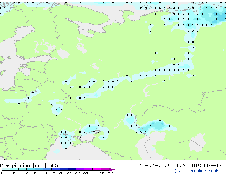The image size is (226, 174).
Task: Open the weatheronline.co.uk link
Action: click(x=196, y=171)
